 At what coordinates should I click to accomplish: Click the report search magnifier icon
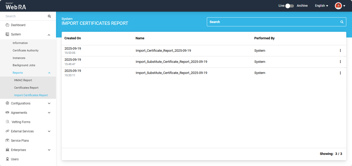click(342, 22)
